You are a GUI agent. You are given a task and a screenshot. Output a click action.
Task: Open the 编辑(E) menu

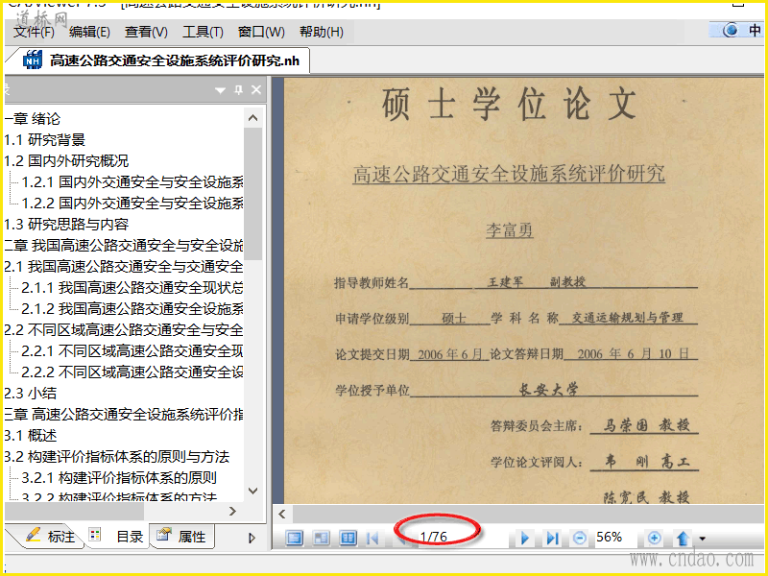point(89,32)
